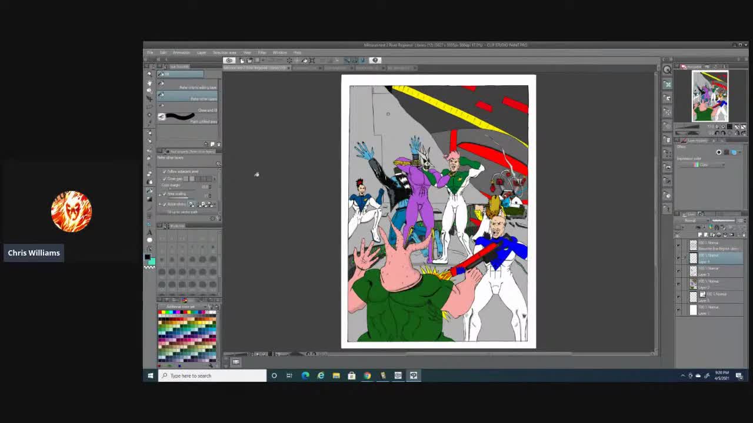Open Task View on the taskbar
This screenshot has height=423, width=753.
tap(289, 375)
